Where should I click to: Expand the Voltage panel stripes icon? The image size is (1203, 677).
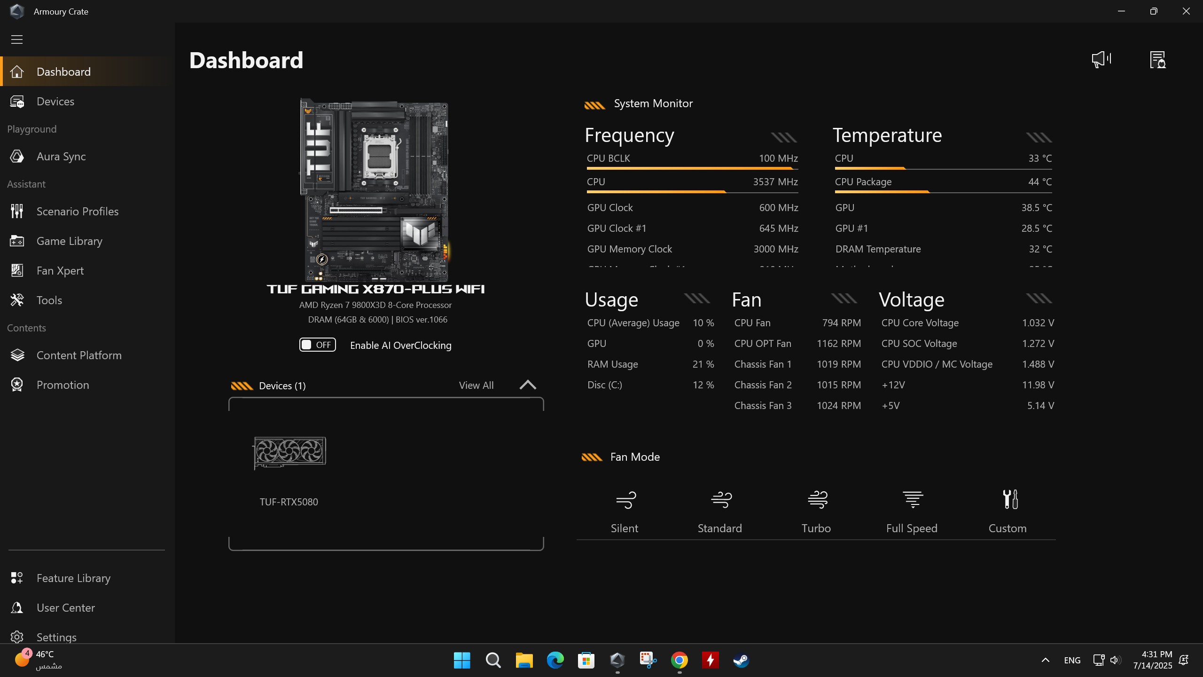click(1039, 298)
